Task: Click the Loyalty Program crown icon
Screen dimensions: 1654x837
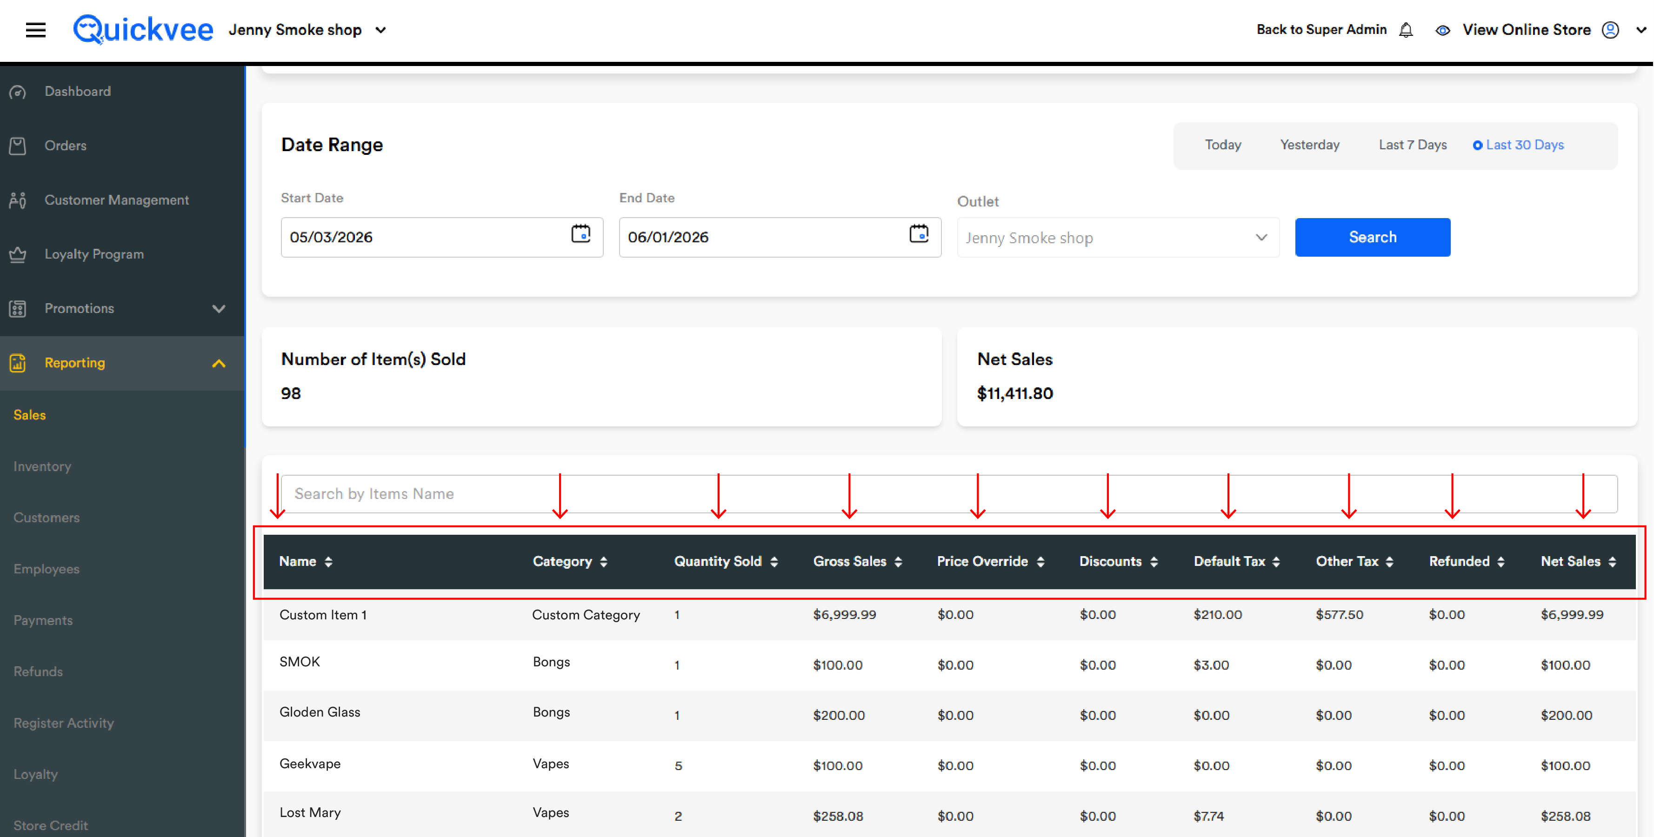Action: [x=18, y=254]
